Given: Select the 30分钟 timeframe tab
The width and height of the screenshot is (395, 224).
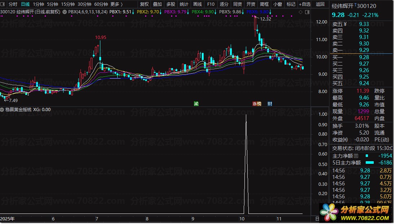Looking at the screenshot, I should tap(84, 4).
